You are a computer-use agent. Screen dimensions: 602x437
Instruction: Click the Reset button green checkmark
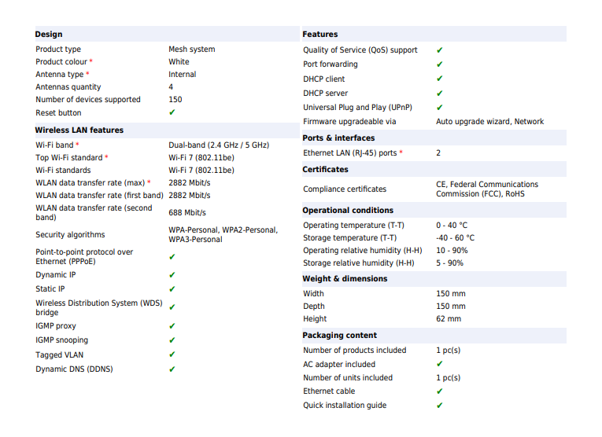coord(172,112)
